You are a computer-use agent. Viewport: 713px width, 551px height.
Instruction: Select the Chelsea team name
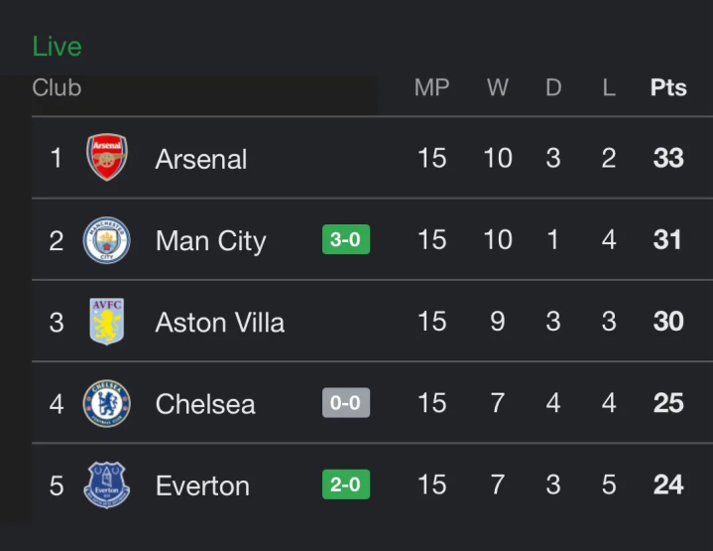205,404
